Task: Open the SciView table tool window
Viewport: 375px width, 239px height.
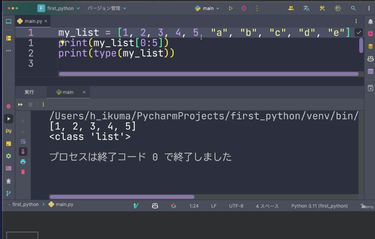Action: [x=371, y=71]
